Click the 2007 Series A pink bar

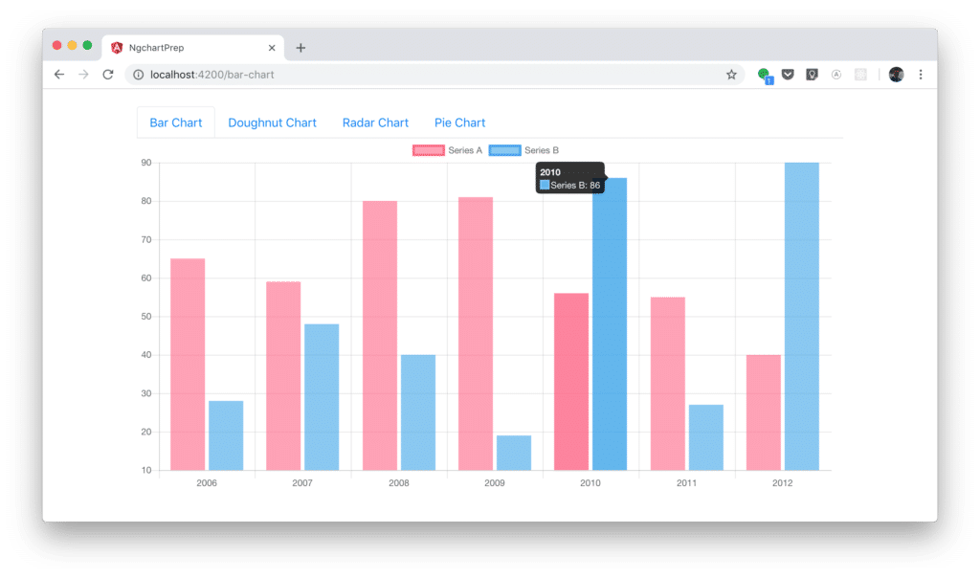[283, 375]
